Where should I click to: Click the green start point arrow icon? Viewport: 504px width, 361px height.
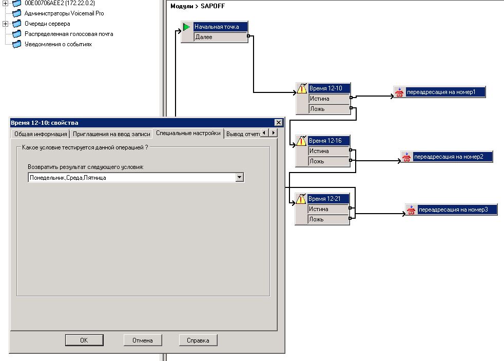click(x=186, y=27)
